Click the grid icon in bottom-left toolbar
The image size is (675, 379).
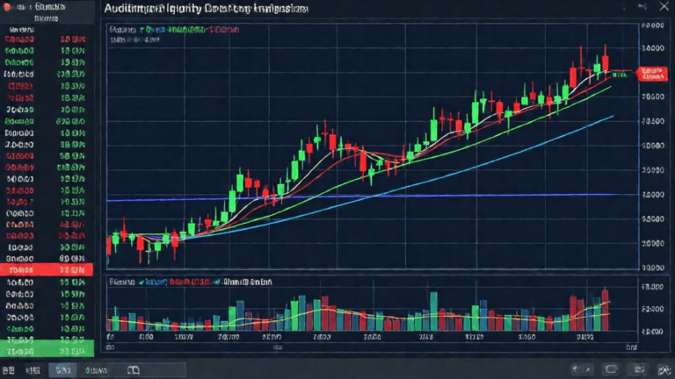pos(8,370)
